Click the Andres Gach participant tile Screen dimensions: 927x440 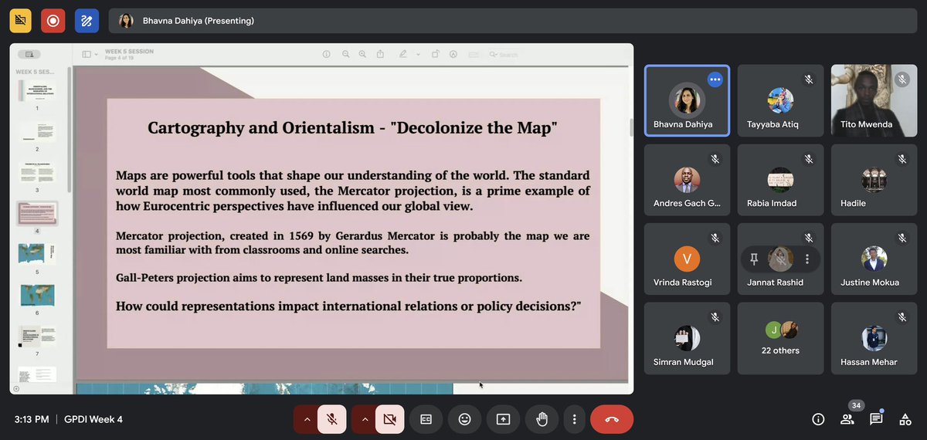(x=687, y=180)
